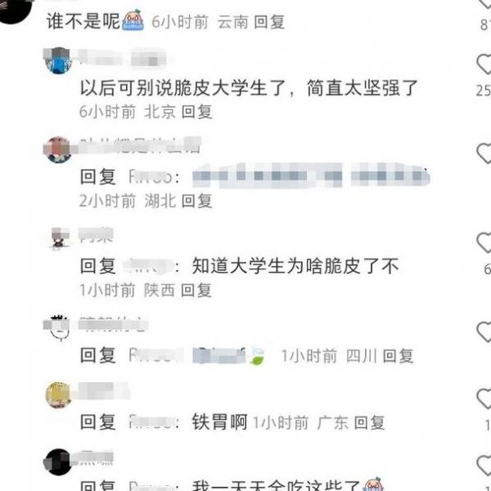Reply to the 云南 comment 谁不是呢
The image size is (491, 491).
click(269, 22)
